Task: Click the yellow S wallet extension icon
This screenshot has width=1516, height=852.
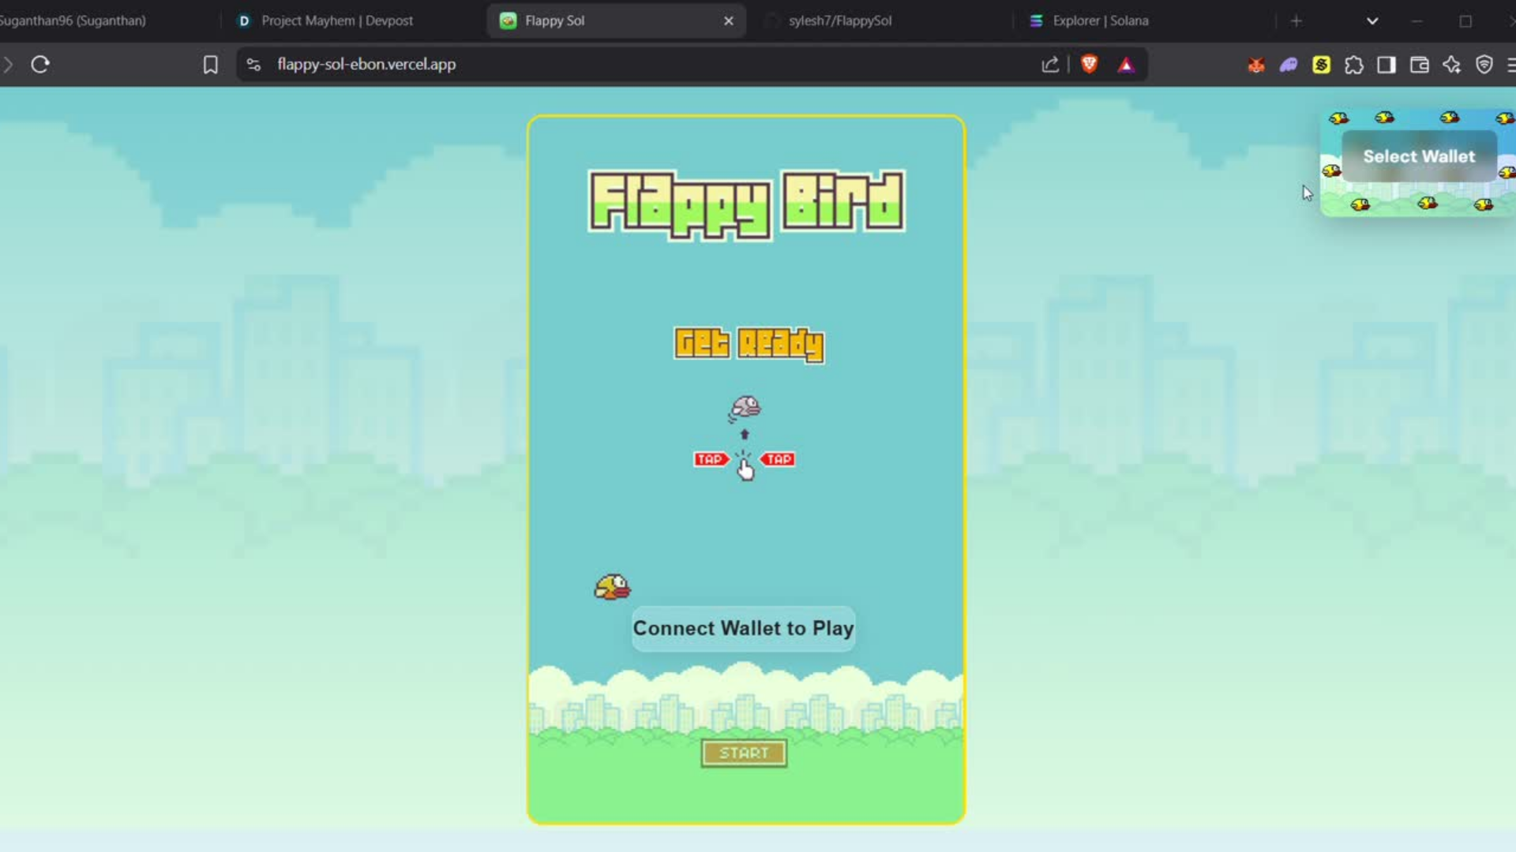Action: pyautogui.click(x=1321, y=65)
